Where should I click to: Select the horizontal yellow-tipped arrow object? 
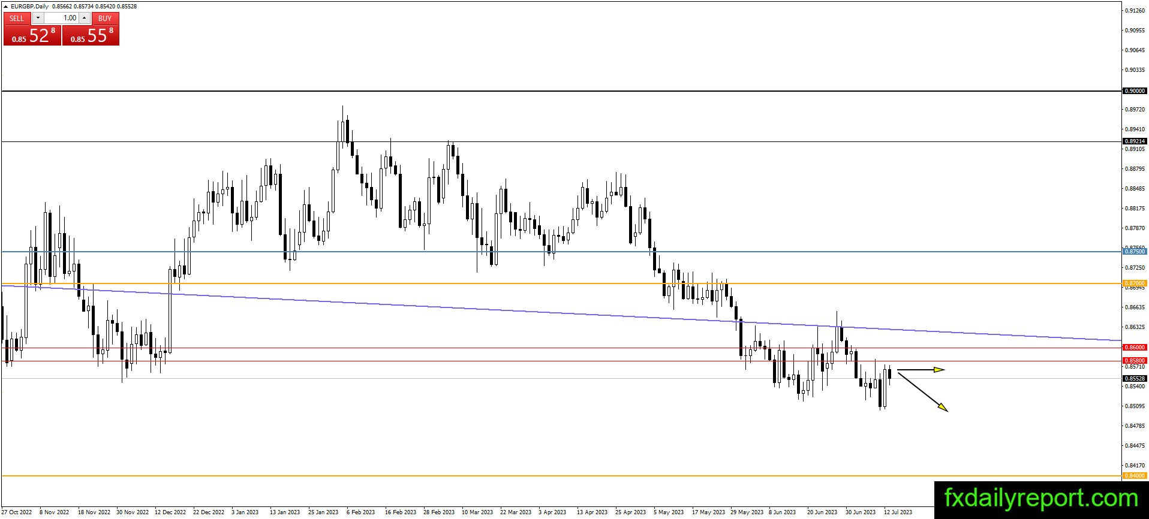pyautogui.click(x=921, y=370)
